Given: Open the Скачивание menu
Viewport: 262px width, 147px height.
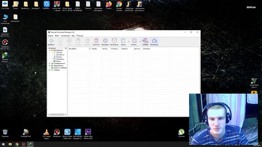Looking at the screenshot, I should [x=65, y=36].
